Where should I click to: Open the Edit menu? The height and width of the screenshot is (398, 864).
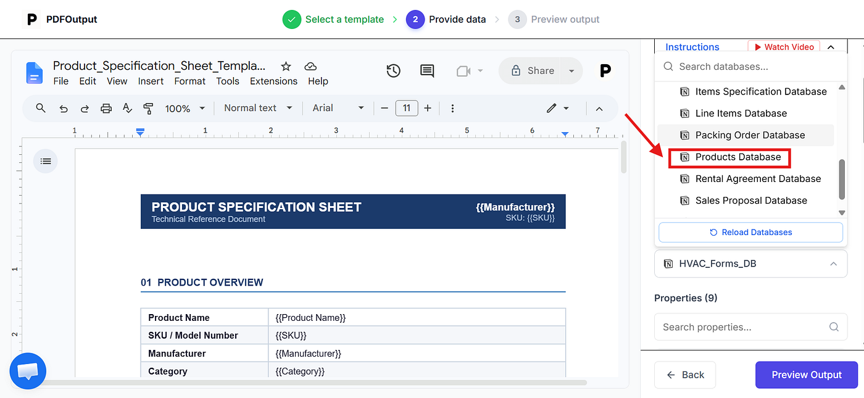click(x=88, y=81)
